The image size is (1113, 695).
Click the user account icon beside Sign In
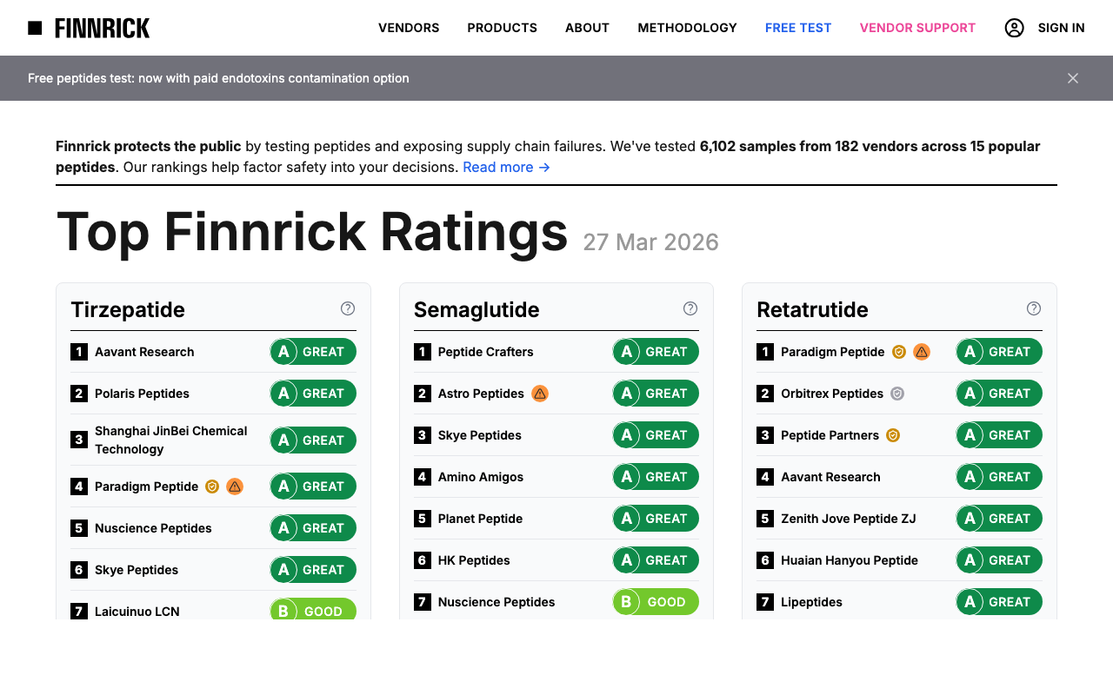pyautogui.click(x=1014, y=28)
